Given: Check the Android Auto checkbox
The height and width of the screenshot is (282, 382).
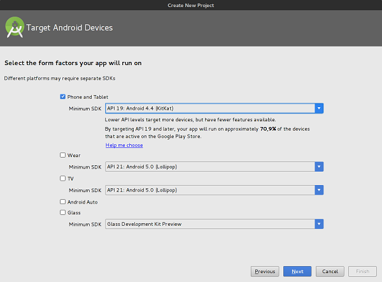Looking at the screenshot, I should coord(62,202).
